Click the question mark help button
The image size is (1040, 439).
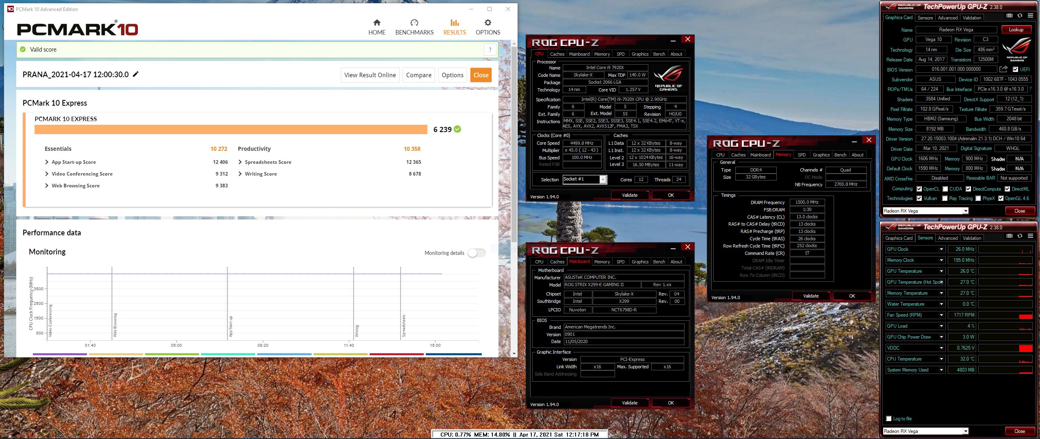pos(490,50)
